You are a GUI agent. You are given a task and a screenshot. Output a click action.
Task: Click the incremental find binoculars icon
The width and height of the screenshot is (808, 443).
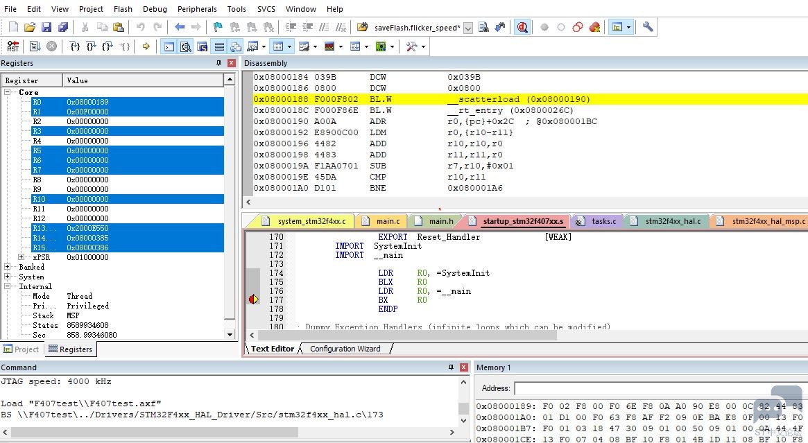(500, 27)
